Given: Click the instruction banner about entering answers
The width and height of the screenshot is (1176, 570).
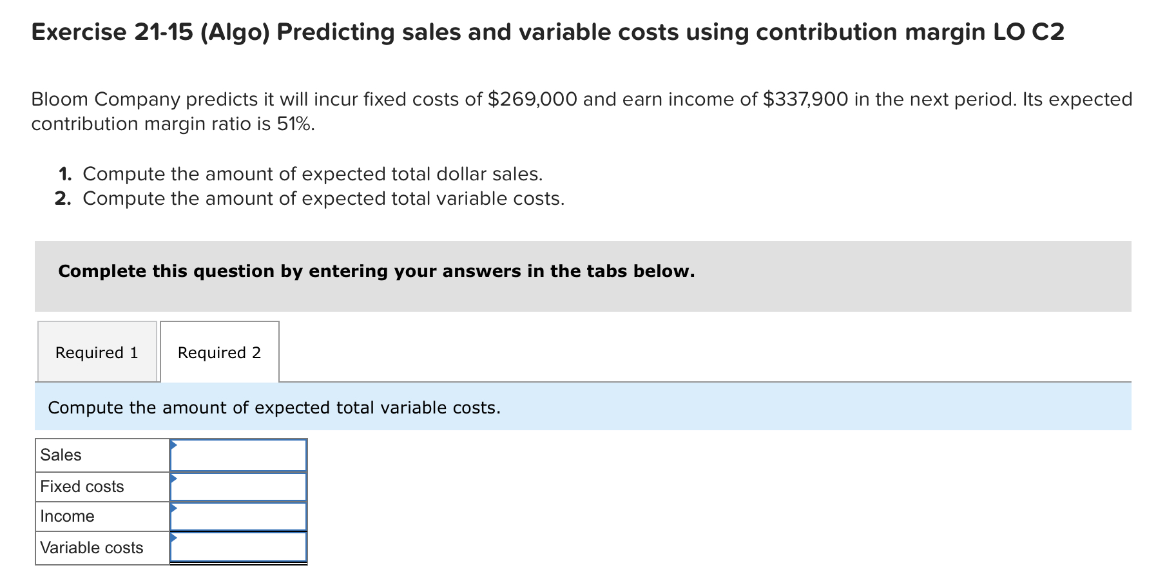Looking at the screenshot, I should pos(376,271).
